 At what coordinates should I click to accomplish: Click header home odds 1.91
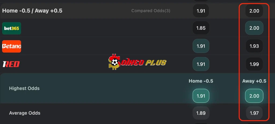click(x=201, y=11)
